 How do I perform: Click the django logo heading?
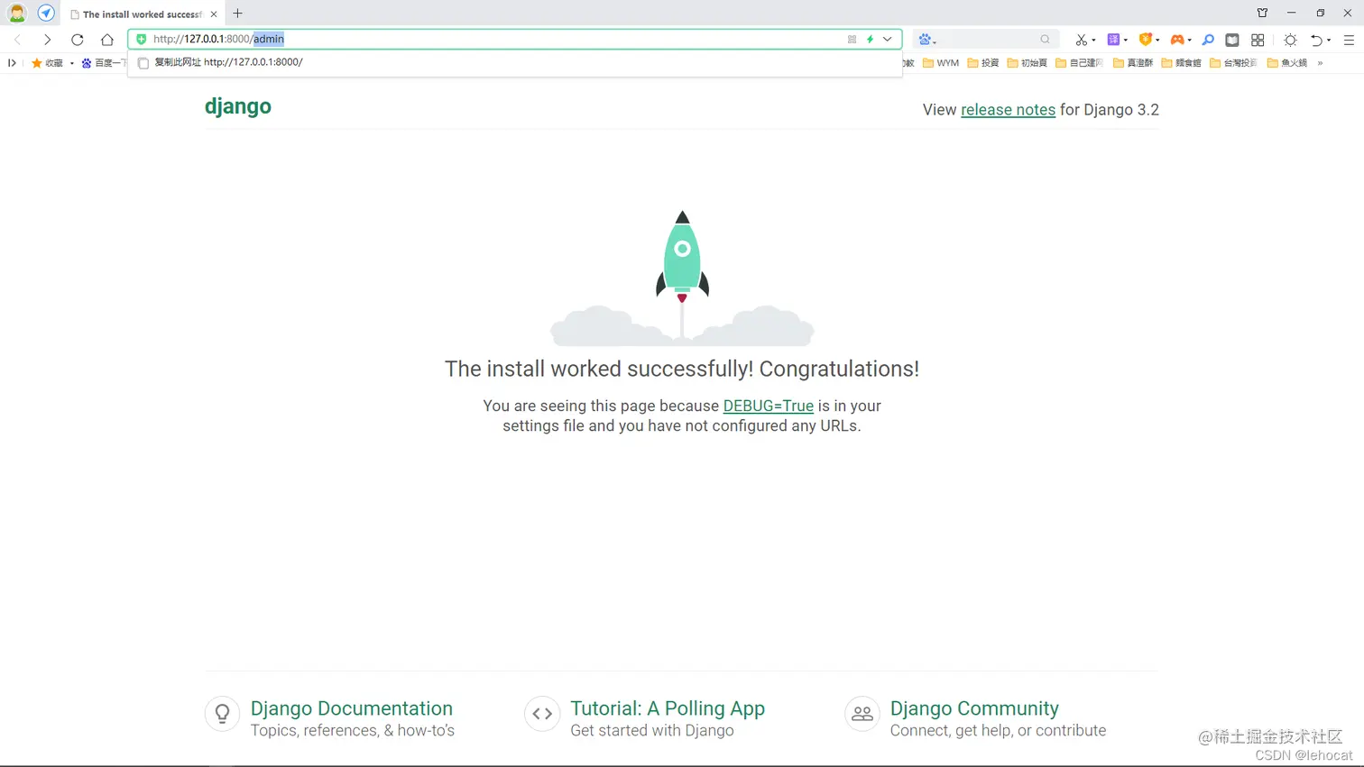[238, 106]
